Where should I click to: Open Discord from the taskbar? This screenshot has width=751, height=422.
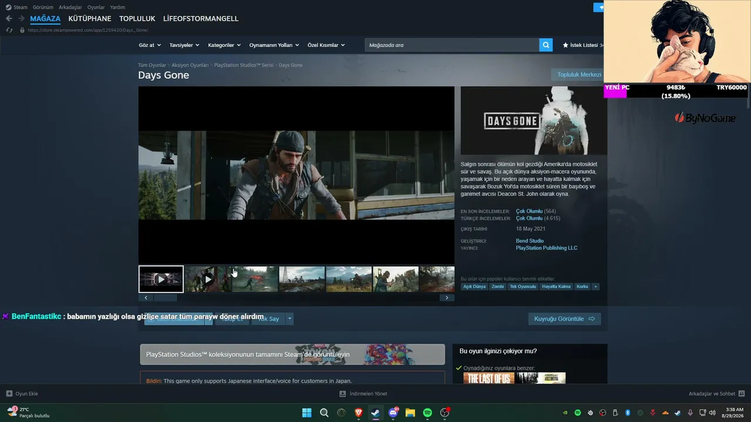click(x=393, y=413)
